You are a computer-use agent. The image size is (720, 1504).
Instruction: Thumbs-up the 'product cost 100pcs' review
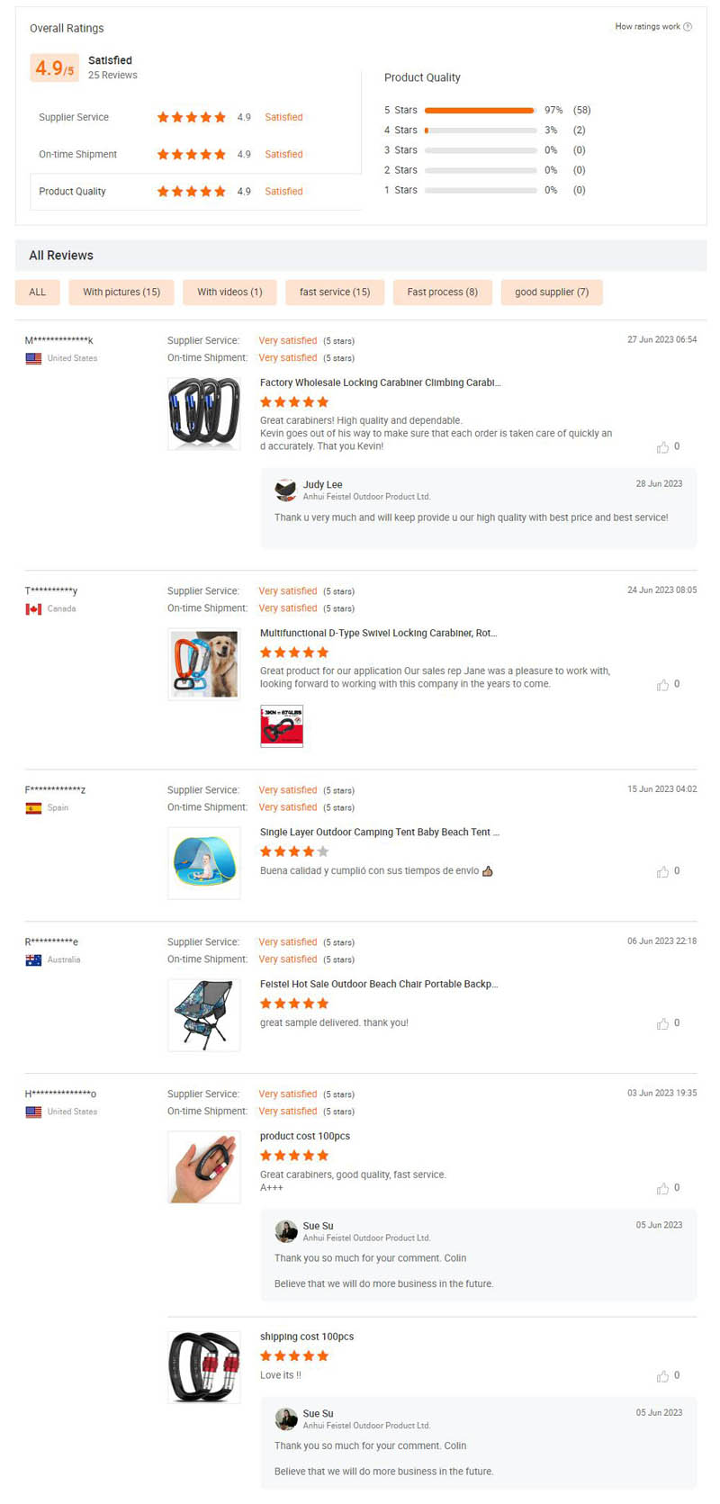[x=662, y=1188]
